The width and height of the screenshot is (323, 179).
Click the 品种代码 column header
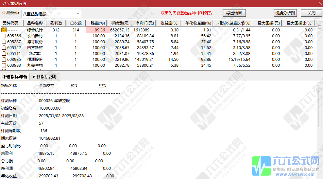coord(12,23)
